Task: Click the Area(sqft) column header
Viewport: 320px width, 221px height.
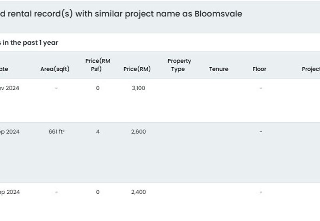Action: coord(55,69)
